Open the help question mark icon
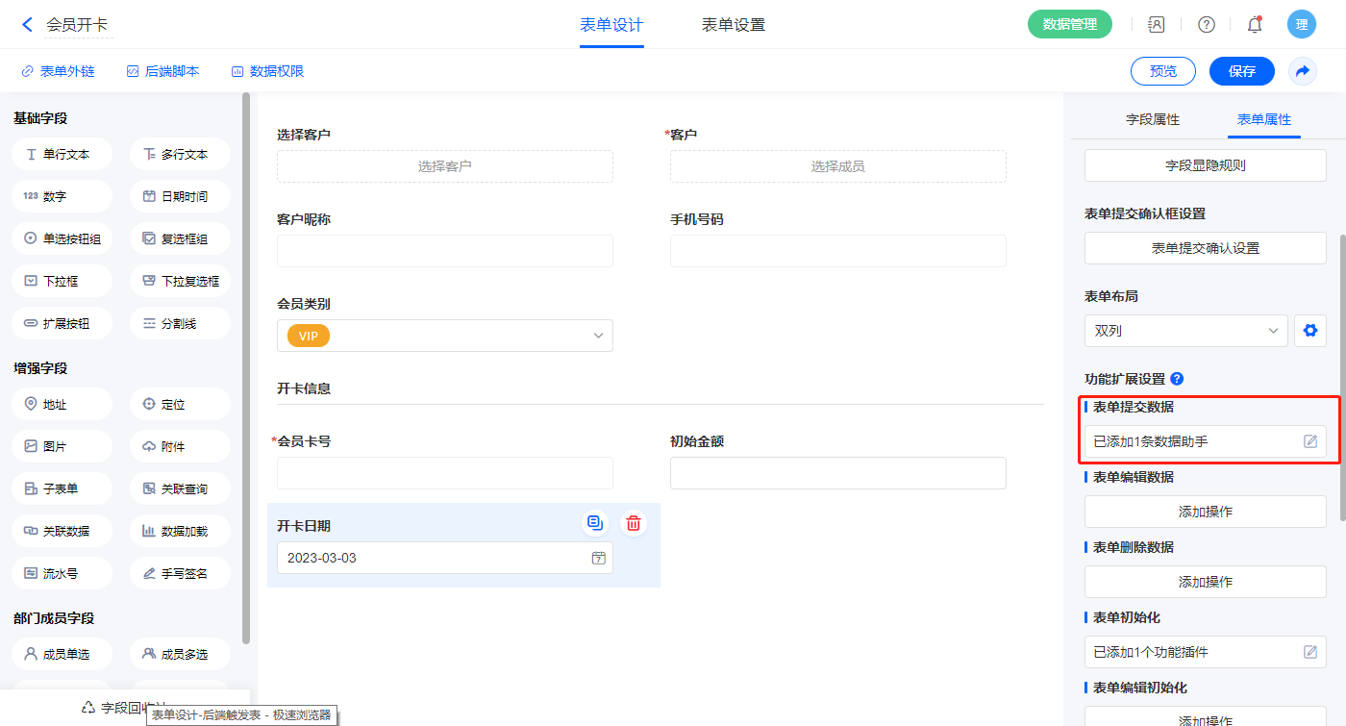 tap(1206, 25)
